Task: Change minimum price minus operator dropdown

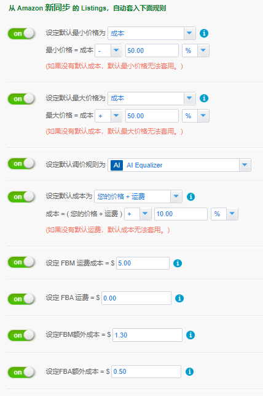Action: 108,51
